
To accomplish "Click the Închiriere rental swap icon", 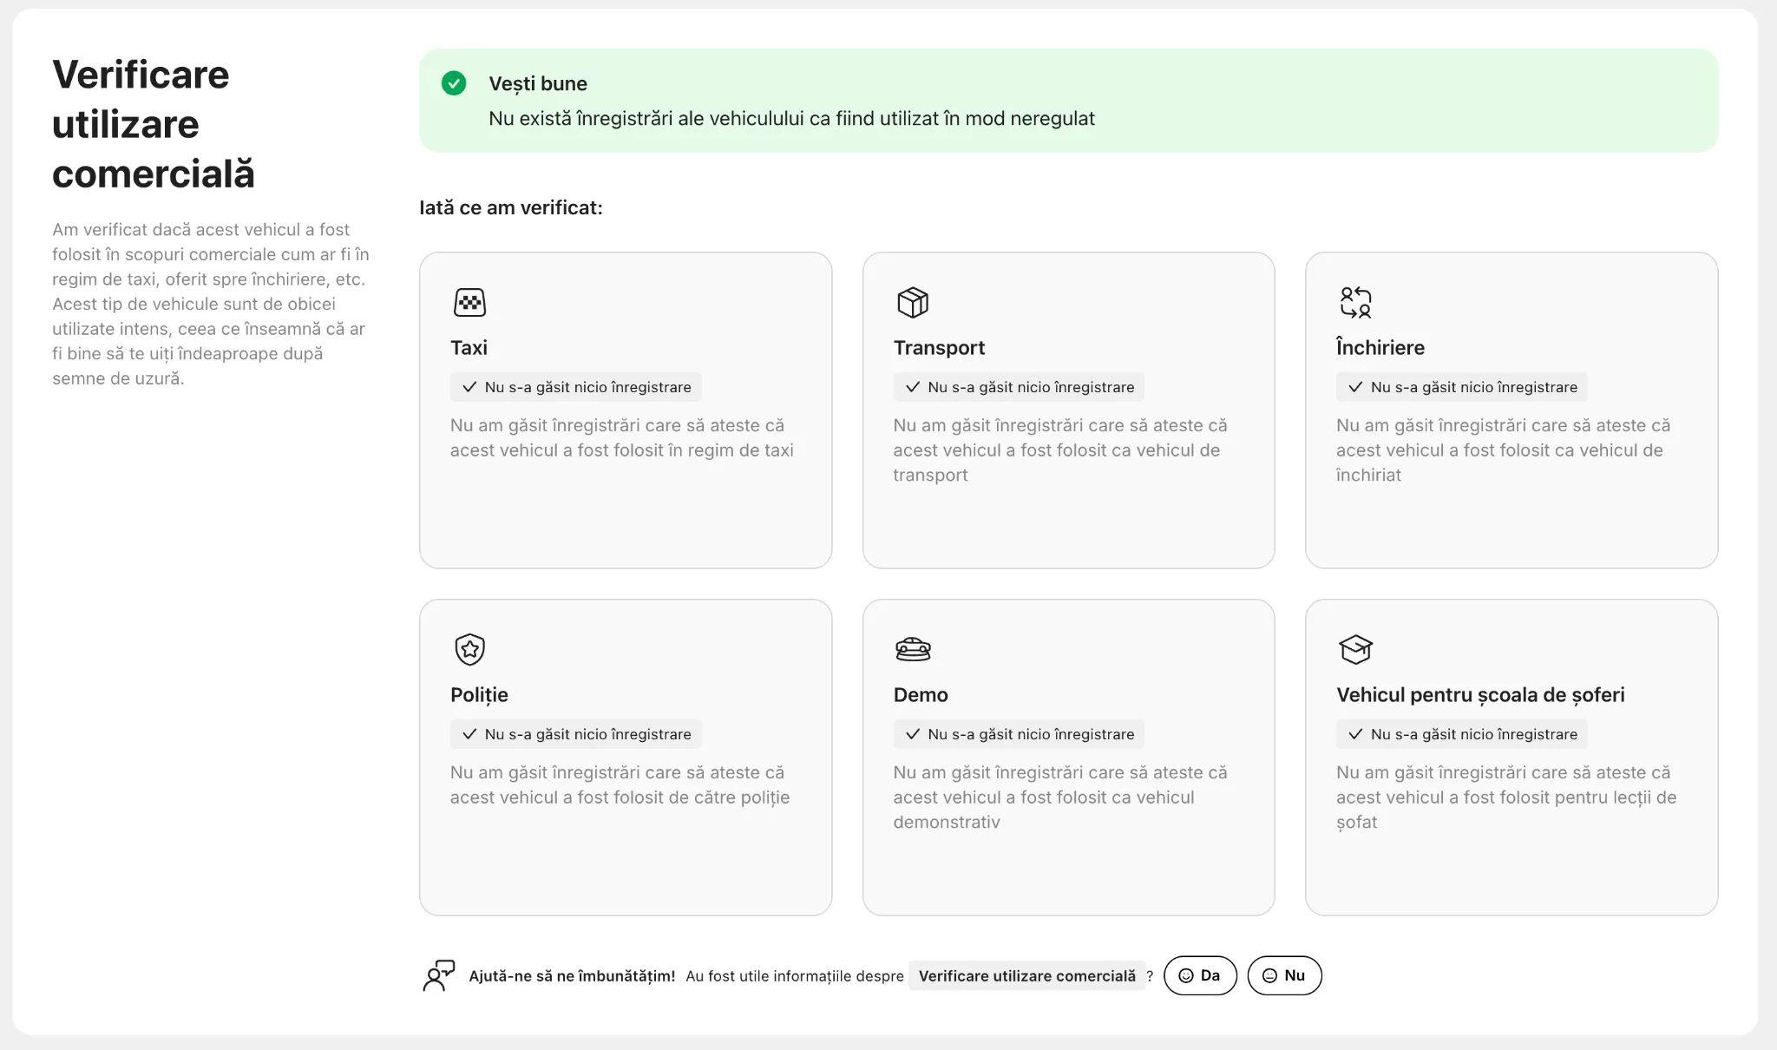I will point(1354,303).
